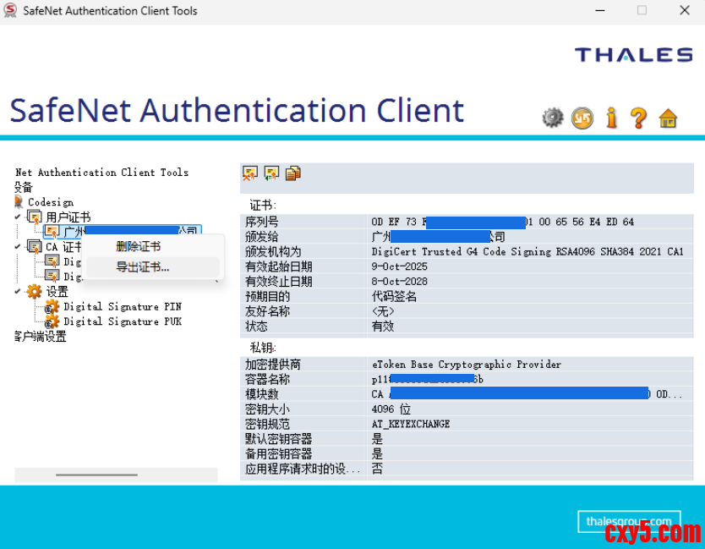Close the SafeNet Authentication Client Tools window
The width and height of the screenshot is (705, 549).
(x=685, y=10)
